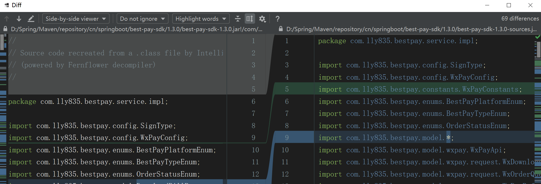Click right-side line number 9 in gutter
This screenshot has width=541, height=184.
pyautogui.click(x=287, y=138)
